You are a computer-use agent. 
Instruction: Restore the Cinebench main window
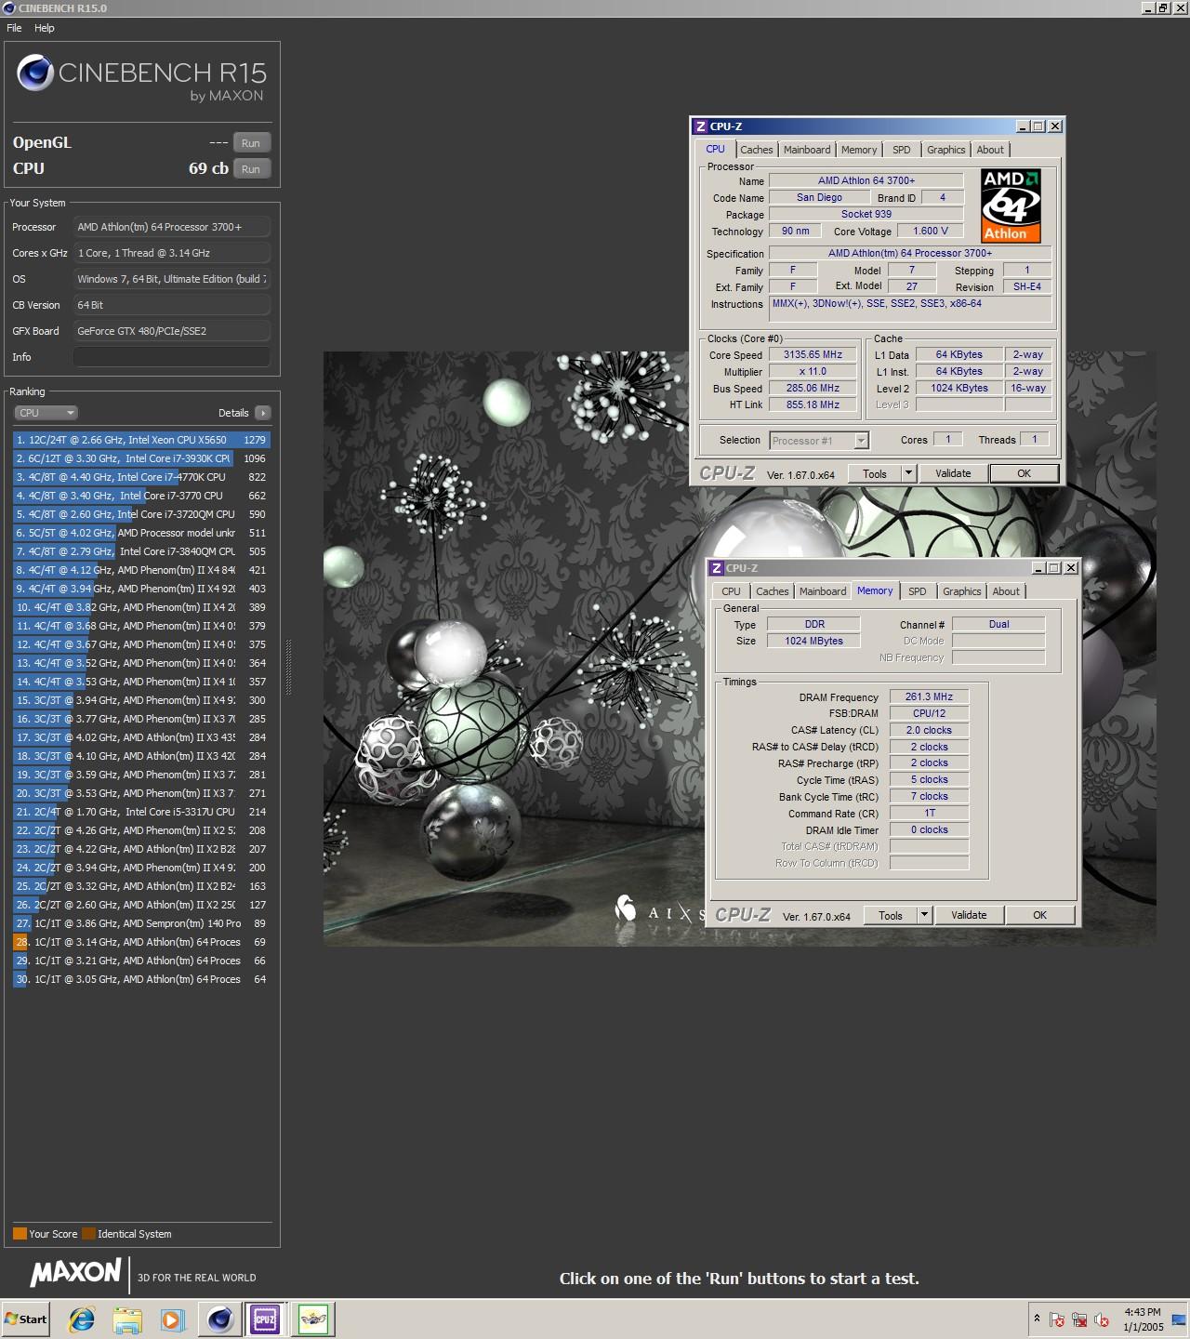[1162, 8]
